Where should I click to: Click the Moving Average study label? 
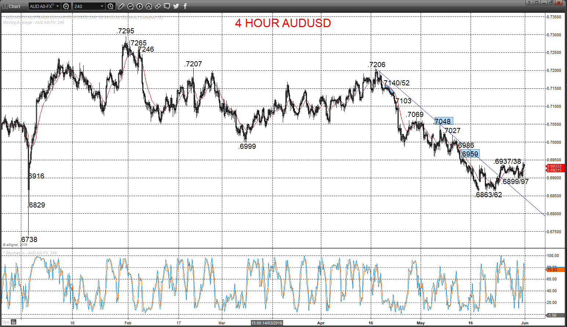[34, 22]
